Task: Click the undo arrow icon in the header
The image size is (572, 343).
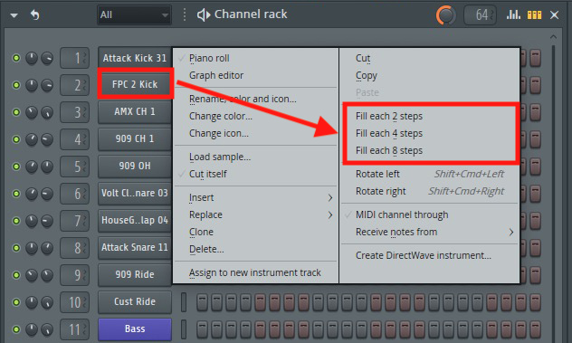Action: (x=34, y=14)
